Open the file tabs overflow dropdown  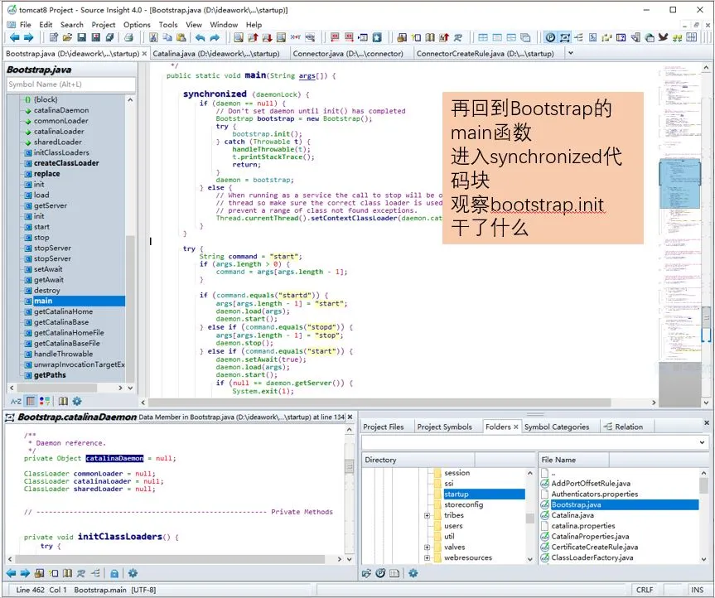[x=570, y=53]
